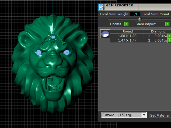Click quantity 2 in the 1.47 row

click(x=149, y=41)
